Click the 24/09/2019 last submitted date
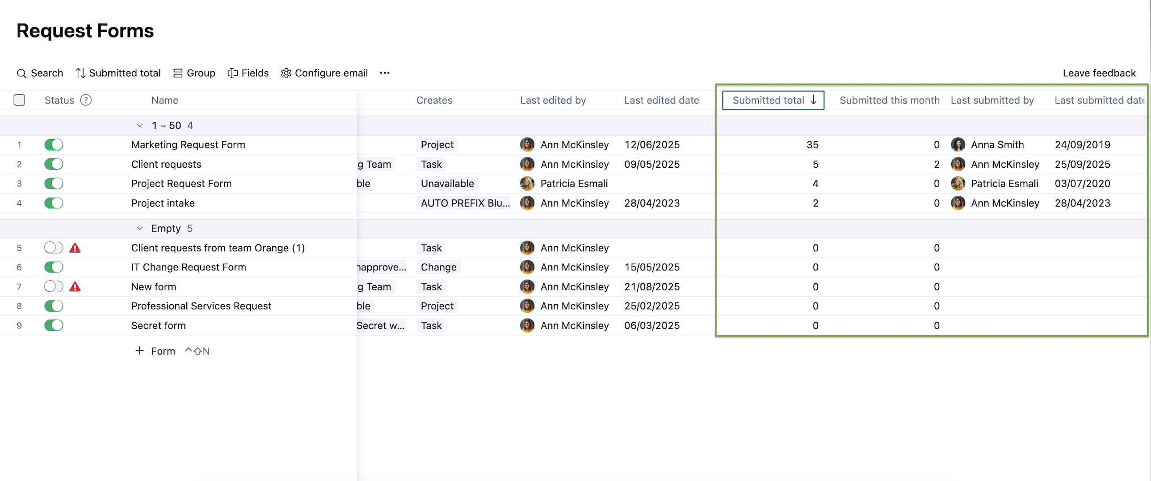Viewport: 1151px width, 481px height. pos(1082,145)
